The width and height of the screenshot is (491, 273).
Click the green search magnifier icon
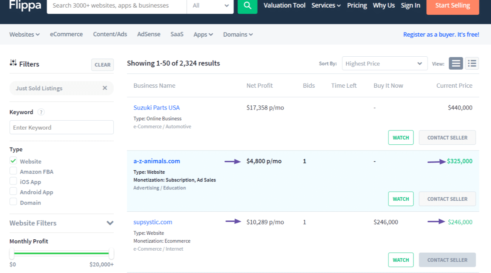tap(247, 6)
